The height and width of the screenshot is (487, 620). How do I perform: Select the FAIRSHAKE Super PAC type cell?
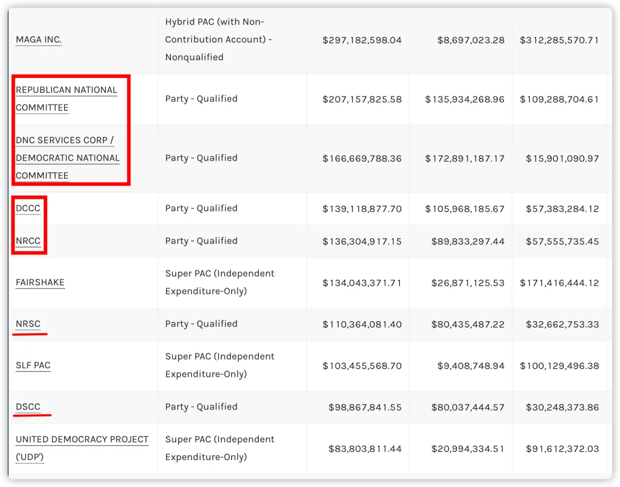point(220,282)
